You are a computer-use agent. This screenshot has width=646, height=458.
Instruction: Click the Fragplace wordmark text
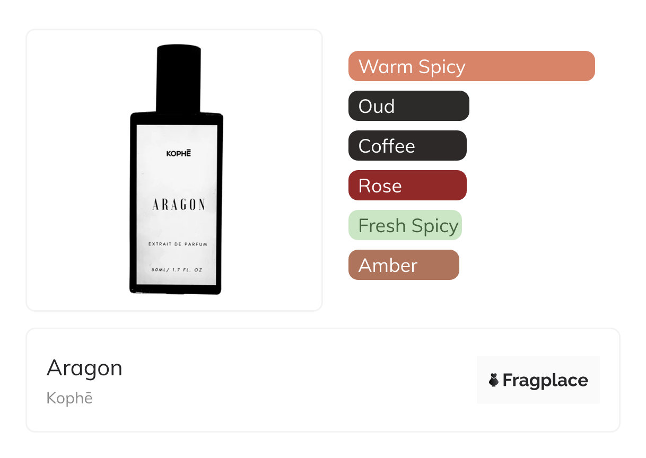point(545,380)
